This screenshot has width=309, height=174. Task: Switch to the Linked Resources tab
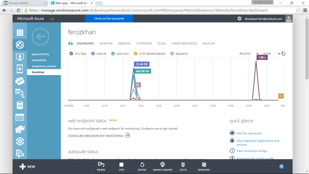point(184,43)
